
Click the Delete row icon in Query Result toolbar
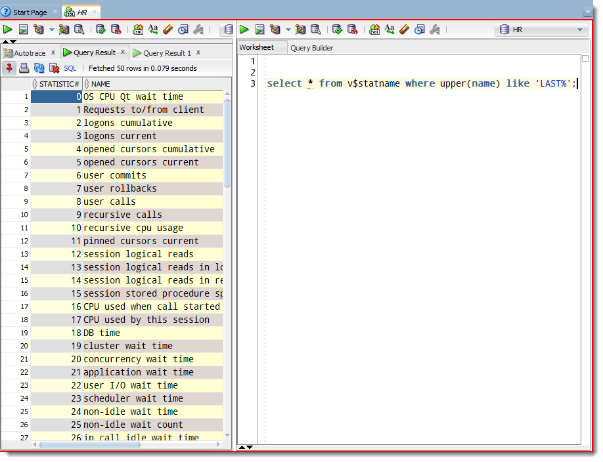[55, 68]
